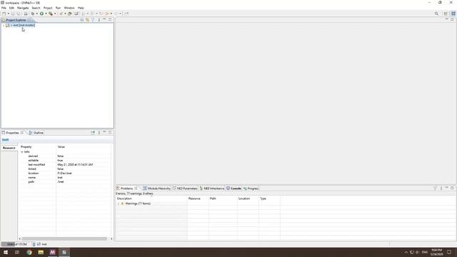Select the 'last modified' property row
This screenshot has height=257, width=457.
click(x=65, y=165)
